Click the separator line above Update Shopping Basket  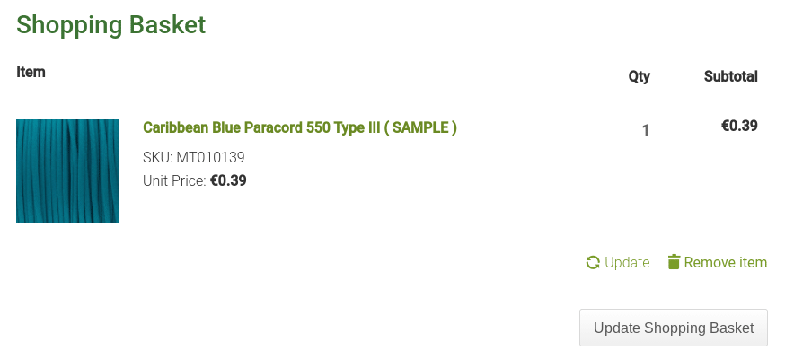coord(392,285)
